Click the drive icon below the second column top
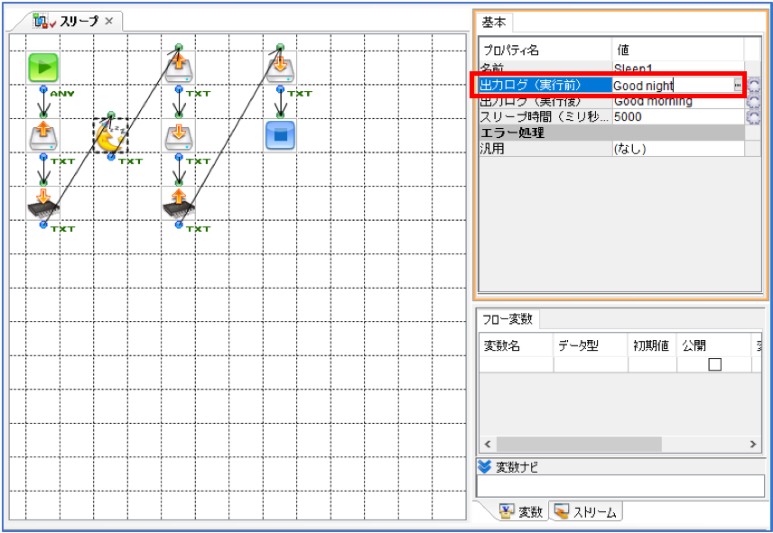This screenshot has height=533, width=773. (179, 136)
